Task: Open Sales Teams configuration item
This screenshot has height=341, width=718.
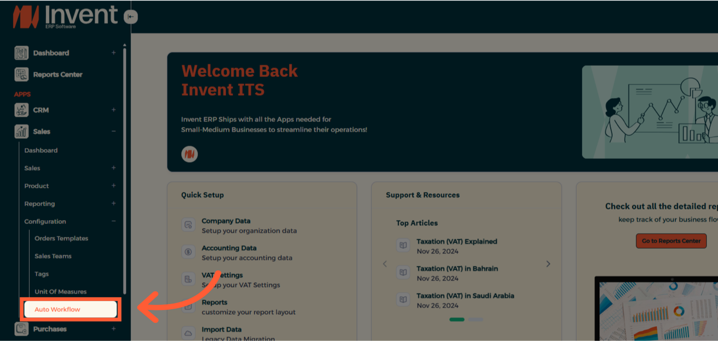Action: pos(53,256)
